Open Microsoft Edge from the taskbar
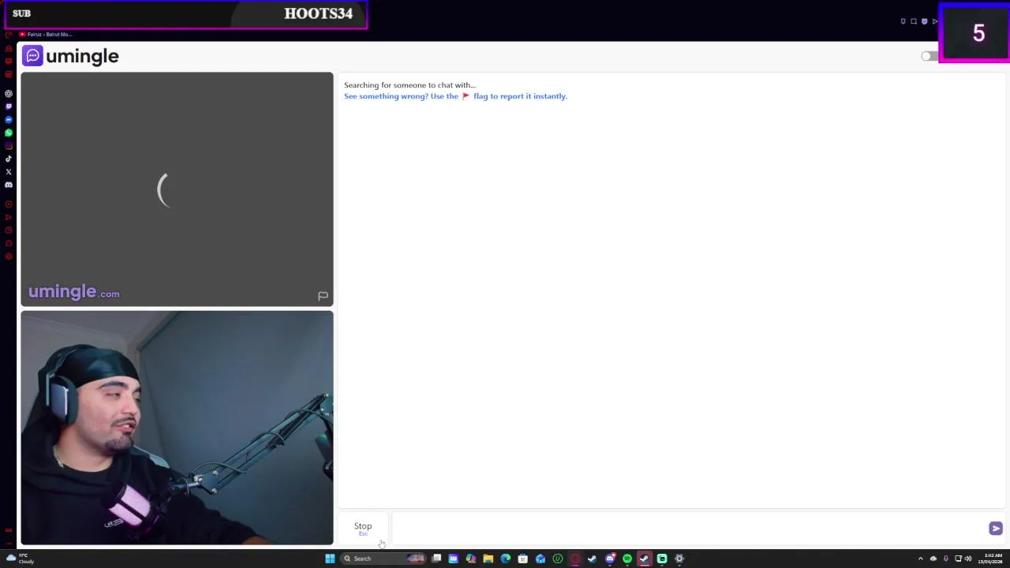 click(506, 559)
